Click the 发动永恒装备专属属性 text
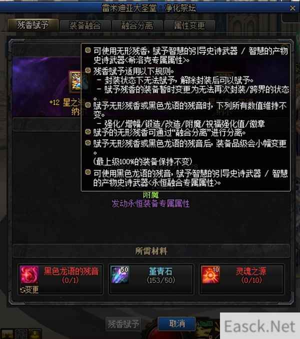300x339 pixels. [x=150, y=203]
